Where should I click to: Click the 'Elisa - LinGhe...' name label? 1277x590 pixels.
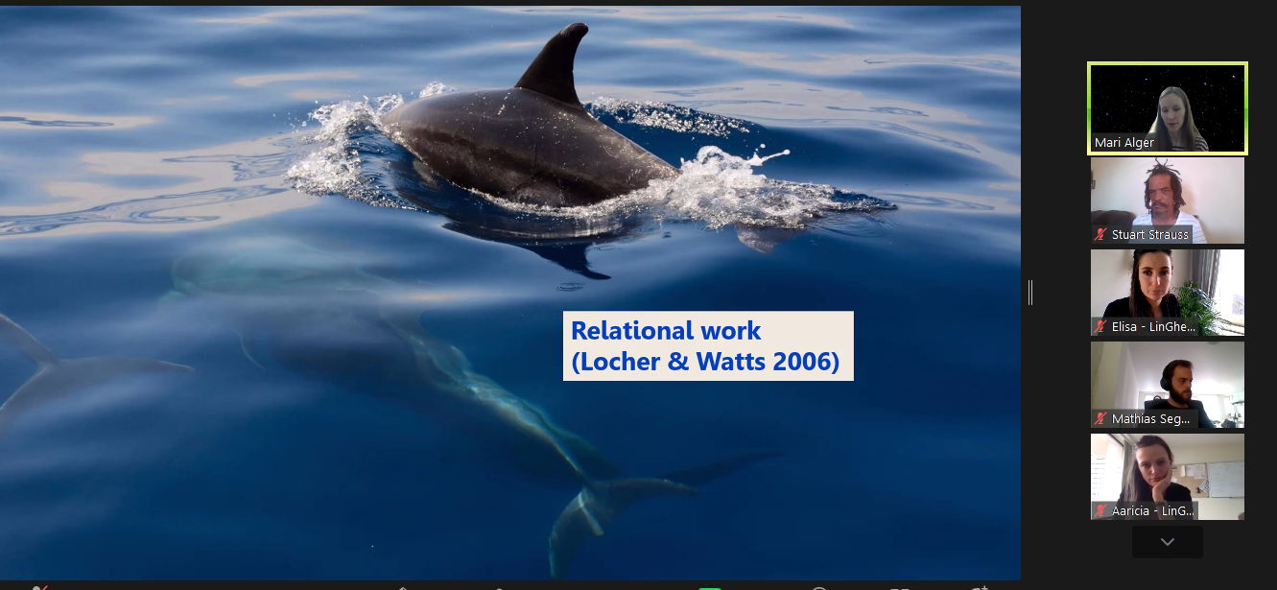(x=1154, y=327)
